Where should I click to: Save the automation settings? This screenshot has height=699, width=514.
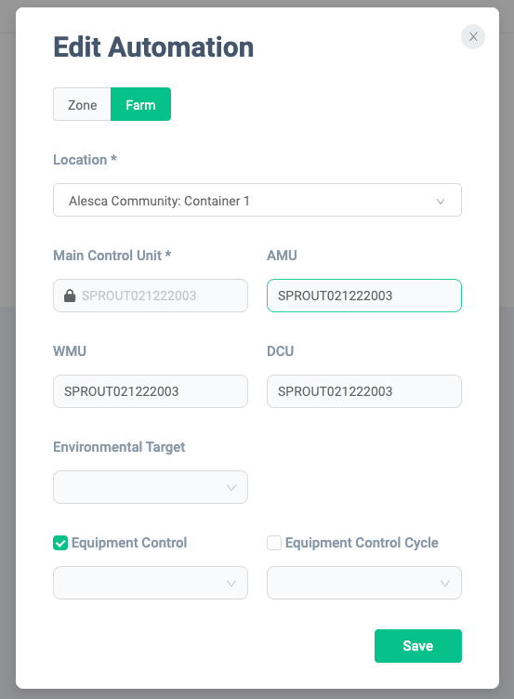click(417, 645)
